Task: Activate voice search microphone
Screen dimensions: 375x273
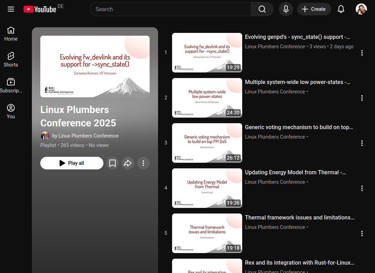Action: (286, 9)
